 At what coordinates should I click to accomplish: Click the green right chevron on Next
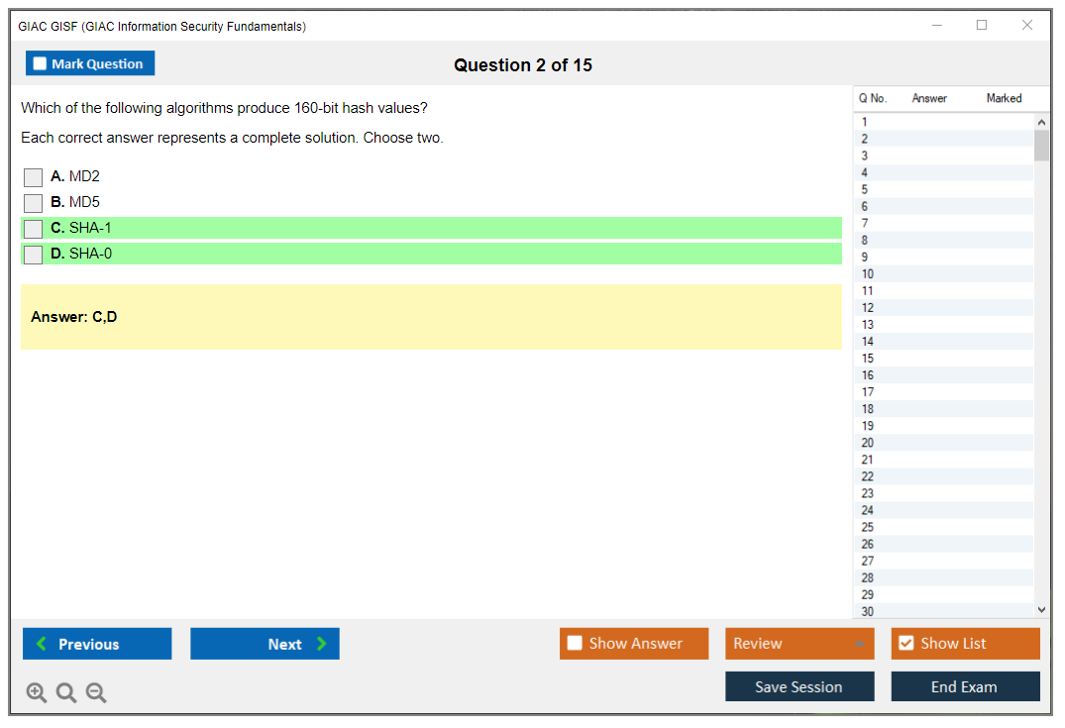coord(320,644)
